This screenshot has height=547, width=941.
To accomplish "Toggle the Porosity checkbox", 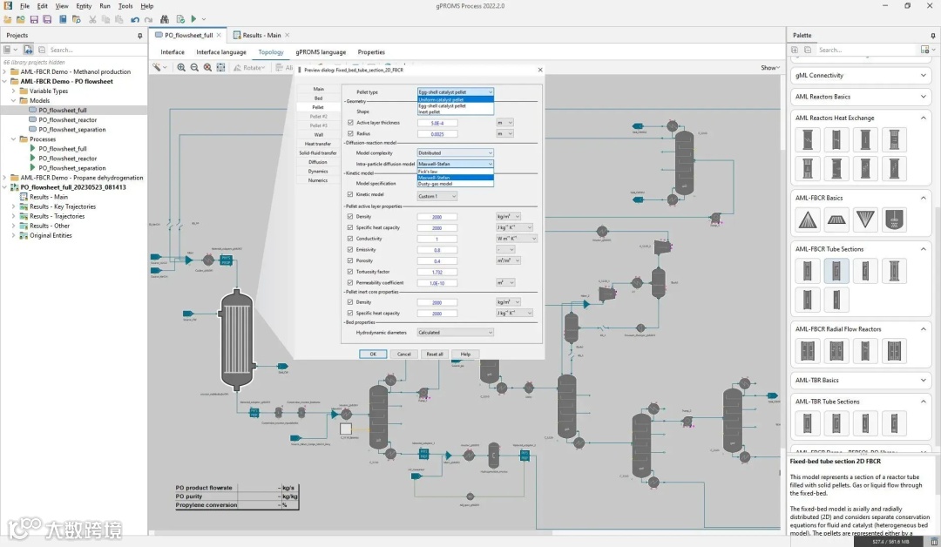I will tap(350, 260).
